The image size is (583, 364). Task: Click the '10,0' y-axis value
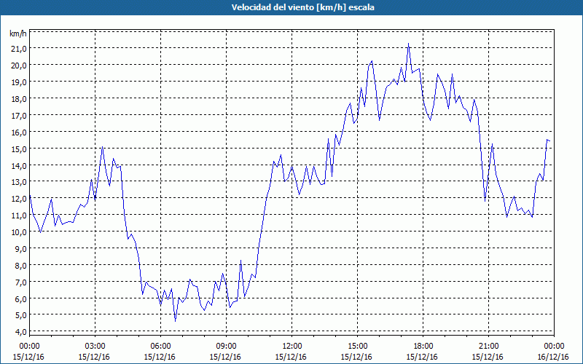pyautogui.click(x=19, y=232)
